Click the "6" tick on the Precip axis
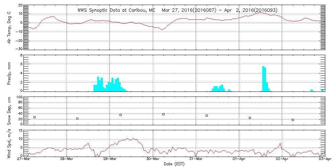335x167 pixels. (21, 64)
